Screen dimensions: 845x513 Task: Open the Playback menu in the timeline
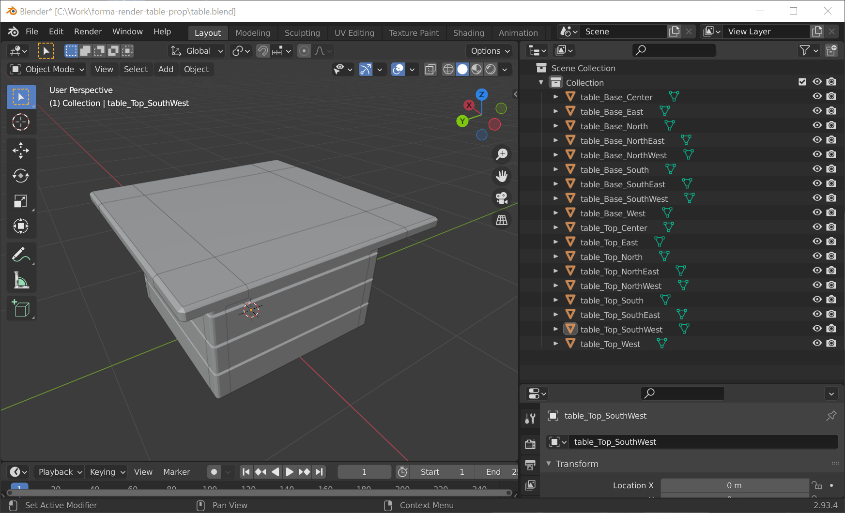point(57,472)
